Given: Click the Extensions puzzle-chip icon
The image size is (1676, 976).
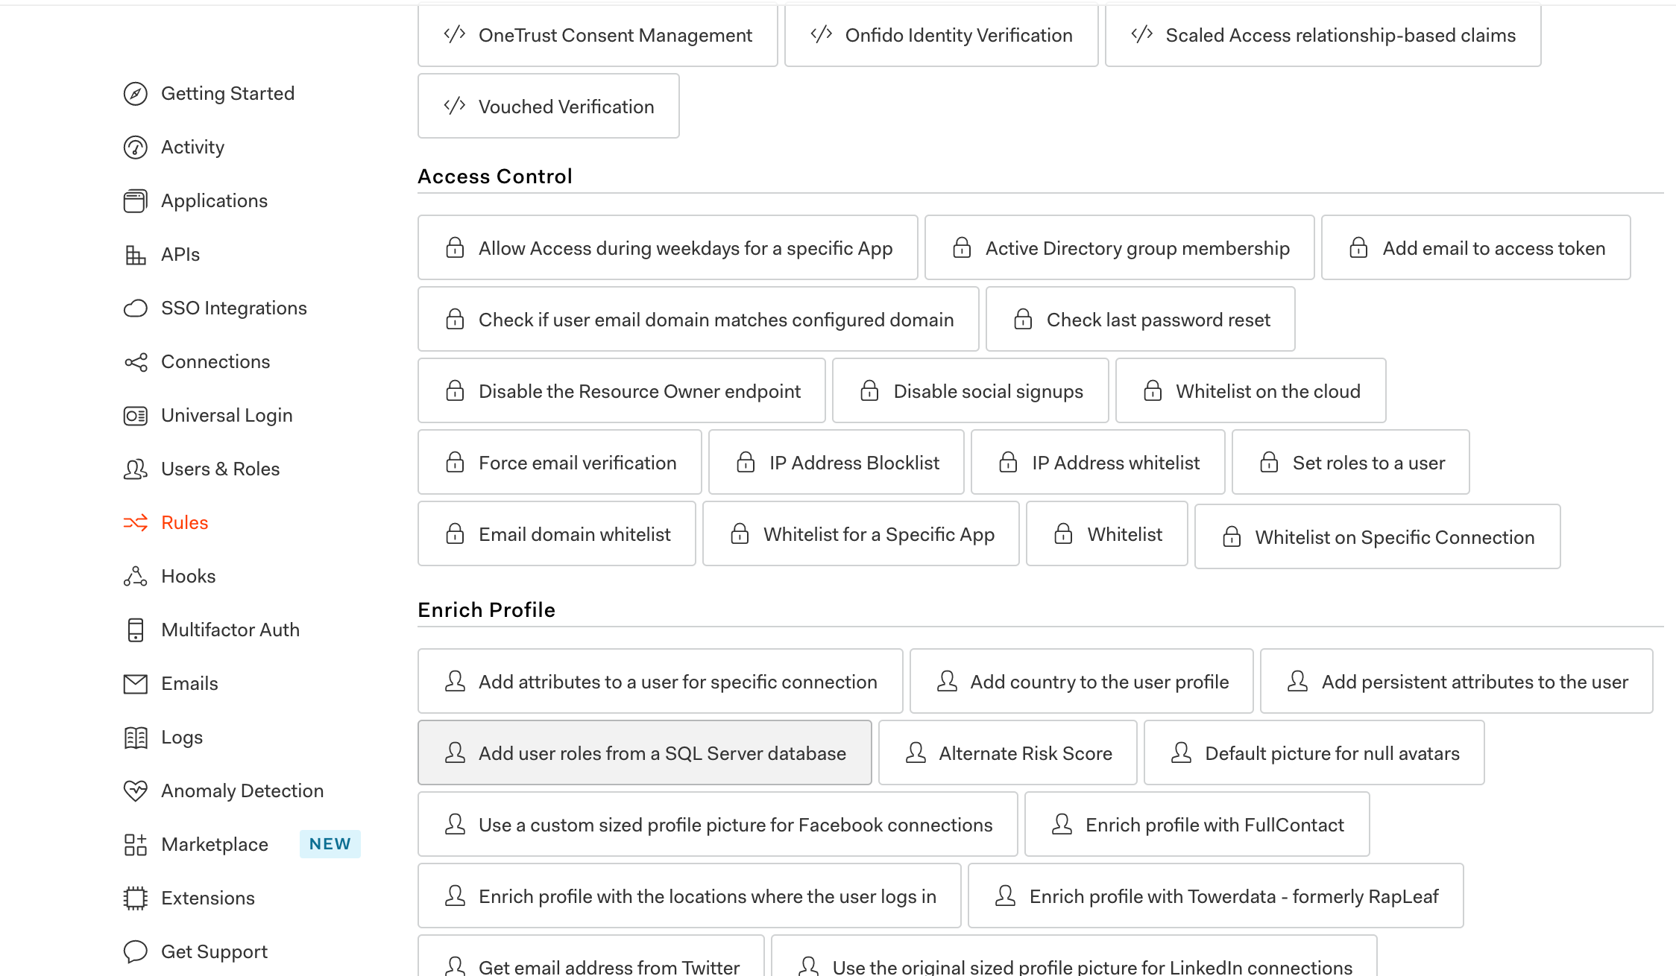Looking at the screenshot, I should point(136,898).
